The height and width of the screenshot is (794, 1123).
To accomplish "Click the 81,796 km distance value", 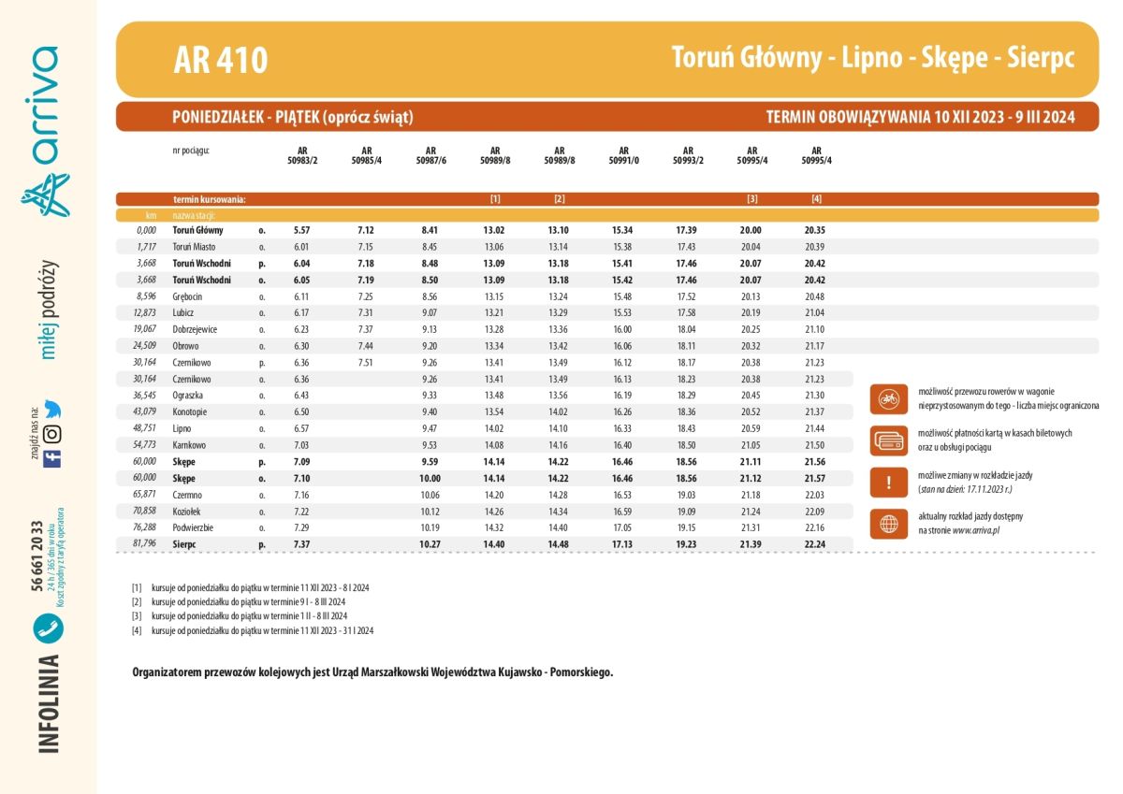I will tap(144, 544).
